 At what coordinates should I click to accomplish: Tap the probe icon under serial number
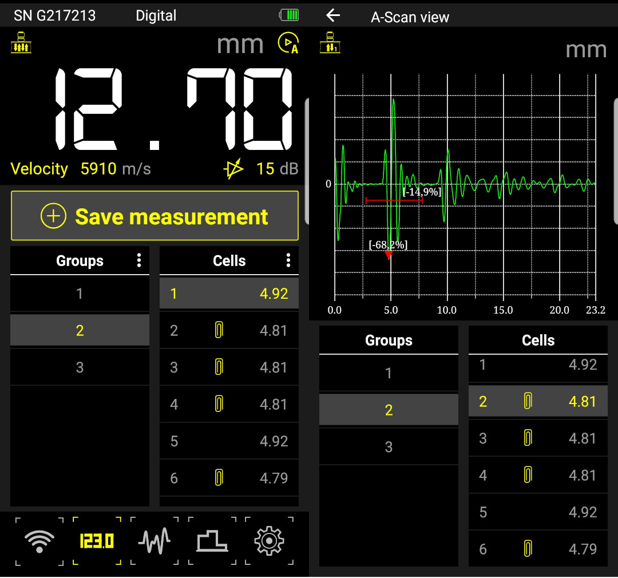(21, 43)
